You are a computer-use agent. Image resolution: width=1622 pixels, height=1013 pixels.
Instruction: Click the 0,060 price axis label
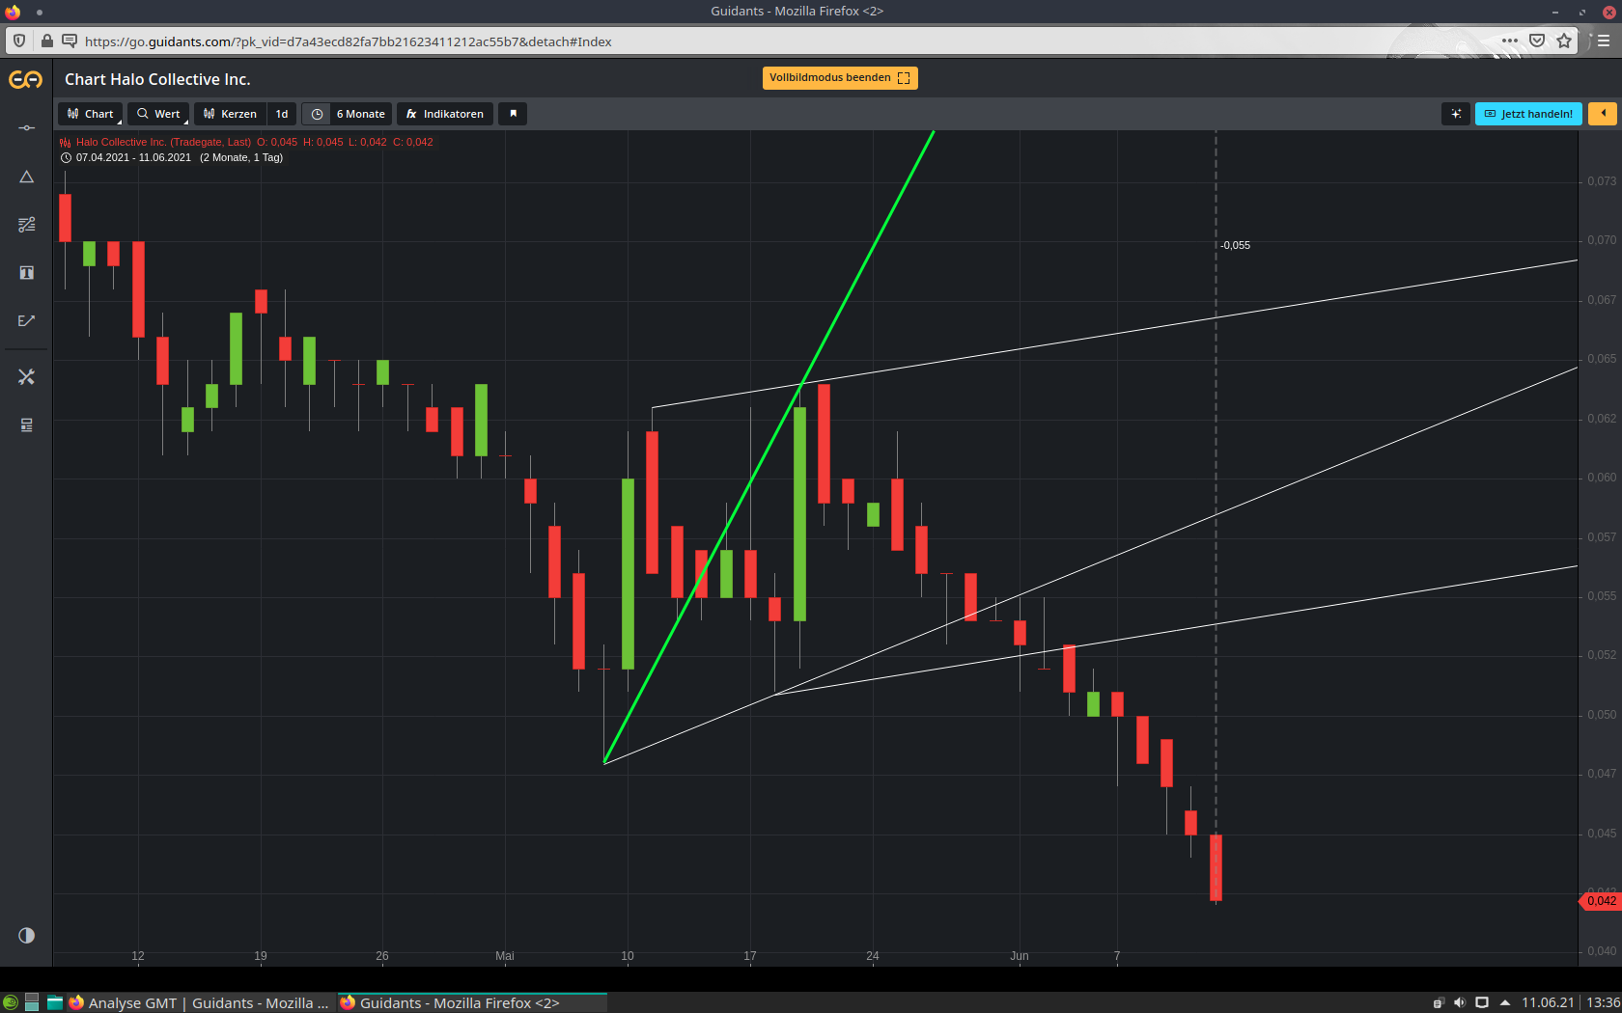(1602, 478)
